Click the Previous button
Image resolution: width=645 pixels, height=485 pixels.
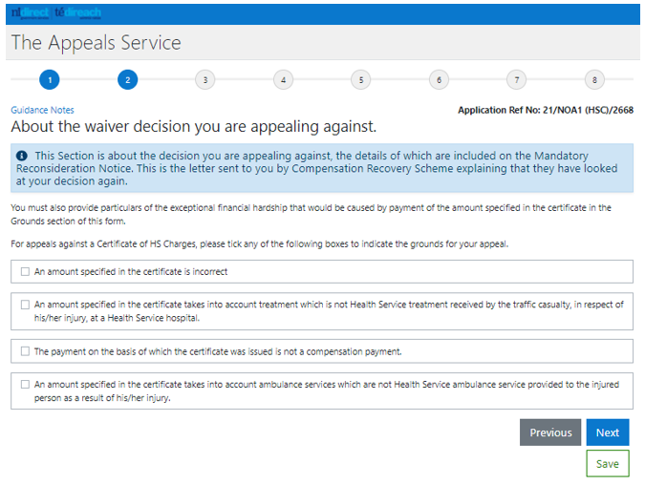click(550, 432)
